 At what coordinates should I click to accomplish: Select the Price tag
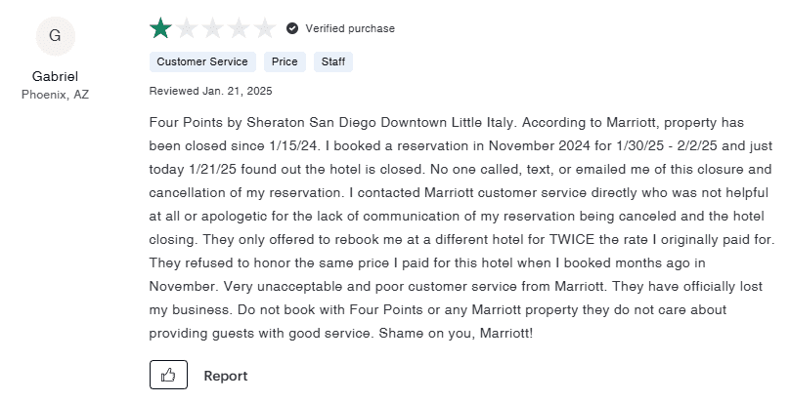coord(285,62)
